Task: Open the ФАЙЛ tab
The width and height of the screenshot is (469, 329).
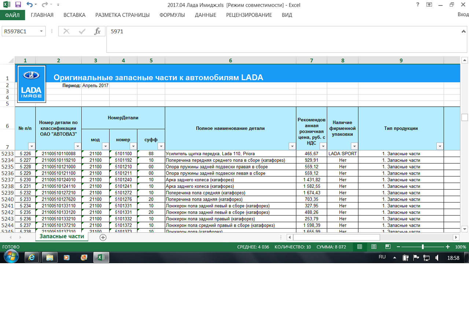Action: pyautogui.click(x=12, y=15)
